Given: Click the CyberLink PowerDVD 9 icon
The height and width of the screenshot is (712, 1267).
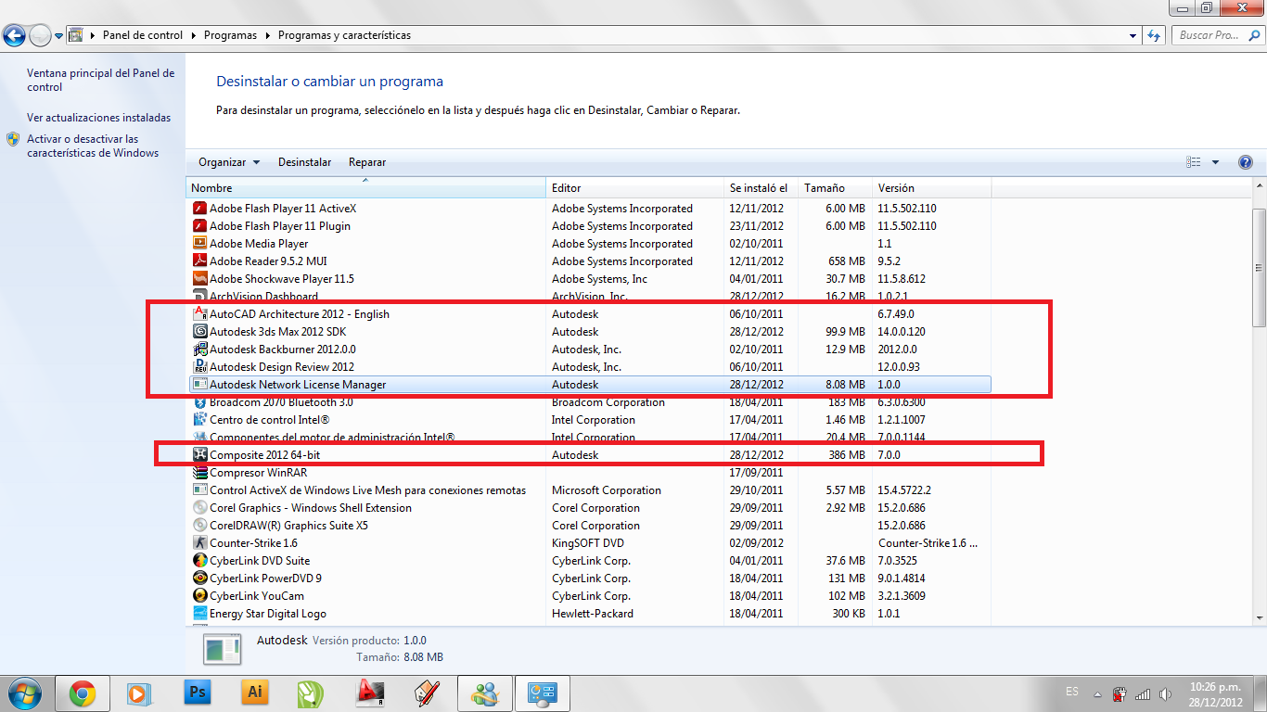Looking at the screenshot, I should 199,578.
